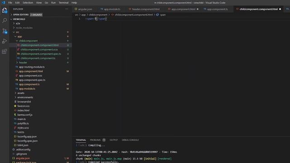This screenshot has height=163, width=290.
Task: Open app-routing.module.ts file
Action: pyautogui.click(x=32, y=67)
